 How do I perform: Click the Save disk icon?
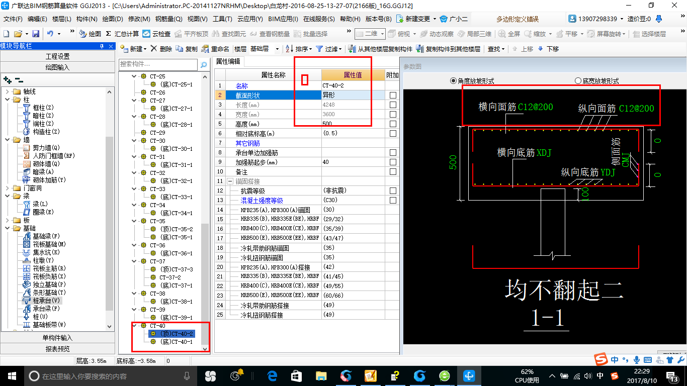coord(36,34)
